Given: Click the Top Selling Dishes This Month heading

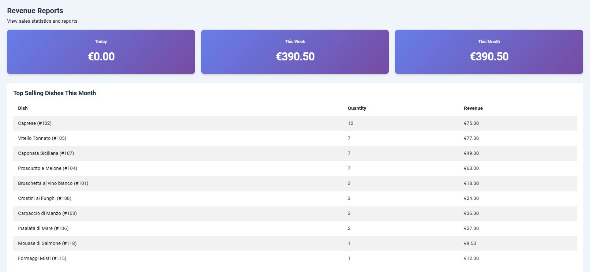Looking at the screenshot, I should pyautogui.click(x=54, y=93).
